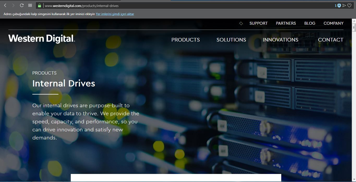Click the page scrollbar up arrow
This screenshot has height=182, width=356.
click(x=354, y=21)
